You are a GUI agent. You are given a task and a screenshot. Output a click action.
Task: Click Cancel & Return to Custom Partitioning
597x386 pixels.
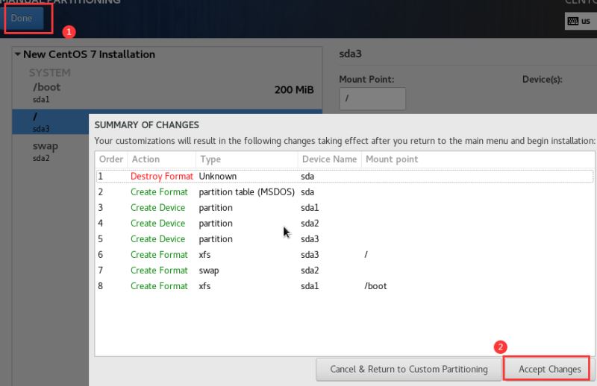(408, 369)
